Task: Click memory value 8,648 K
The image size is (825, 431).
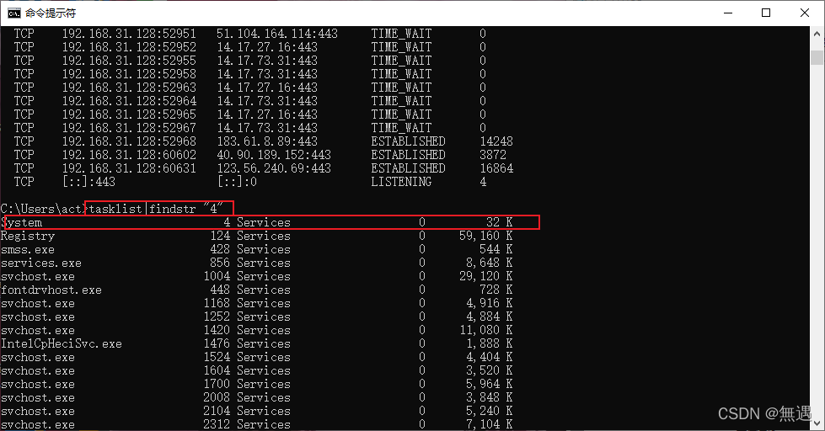Action: coord(489,263)
